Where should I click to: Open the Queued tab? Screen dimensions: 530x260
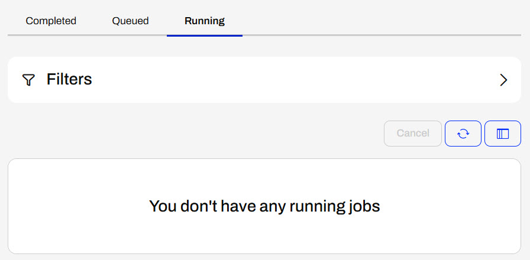pos(130,21)
